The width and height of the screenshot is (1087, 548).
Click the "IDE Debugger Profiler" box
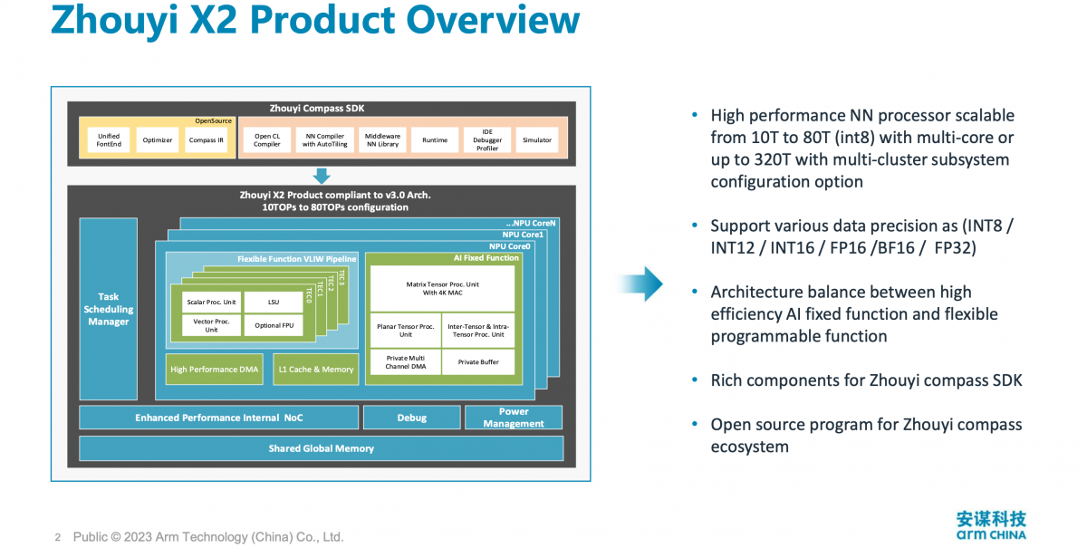pyautogui.click(x=487, y=139)
